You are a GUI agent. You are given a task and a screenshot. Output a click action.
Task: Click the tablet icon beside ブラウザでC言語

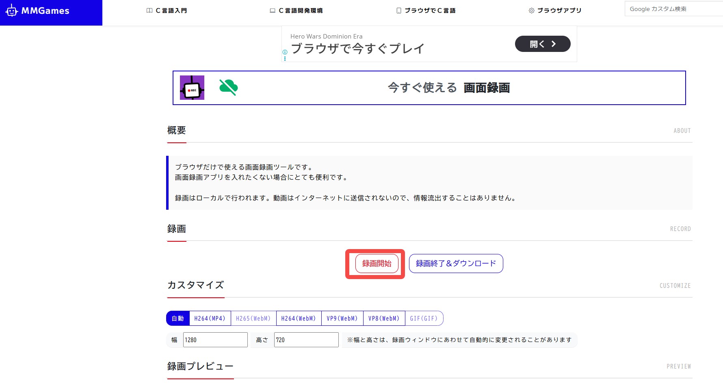tap(399, 11)
